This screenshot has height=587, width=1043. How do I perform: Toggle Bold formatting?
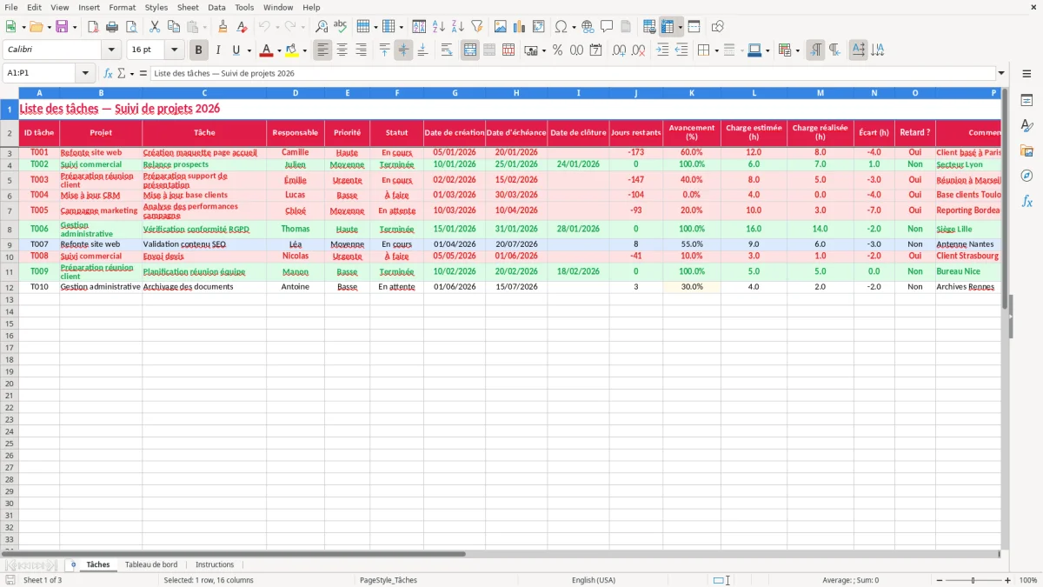(199, 50)
